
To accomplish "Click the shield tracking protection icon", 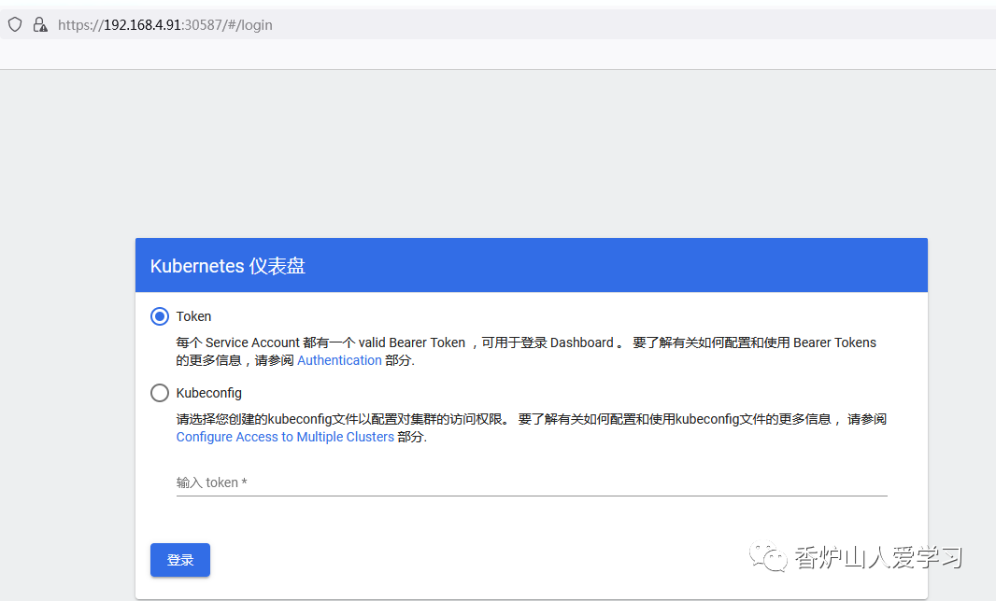I will 15,25.
